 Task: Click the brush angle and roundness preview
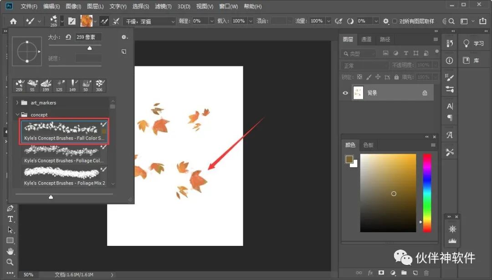pos(27,51)
